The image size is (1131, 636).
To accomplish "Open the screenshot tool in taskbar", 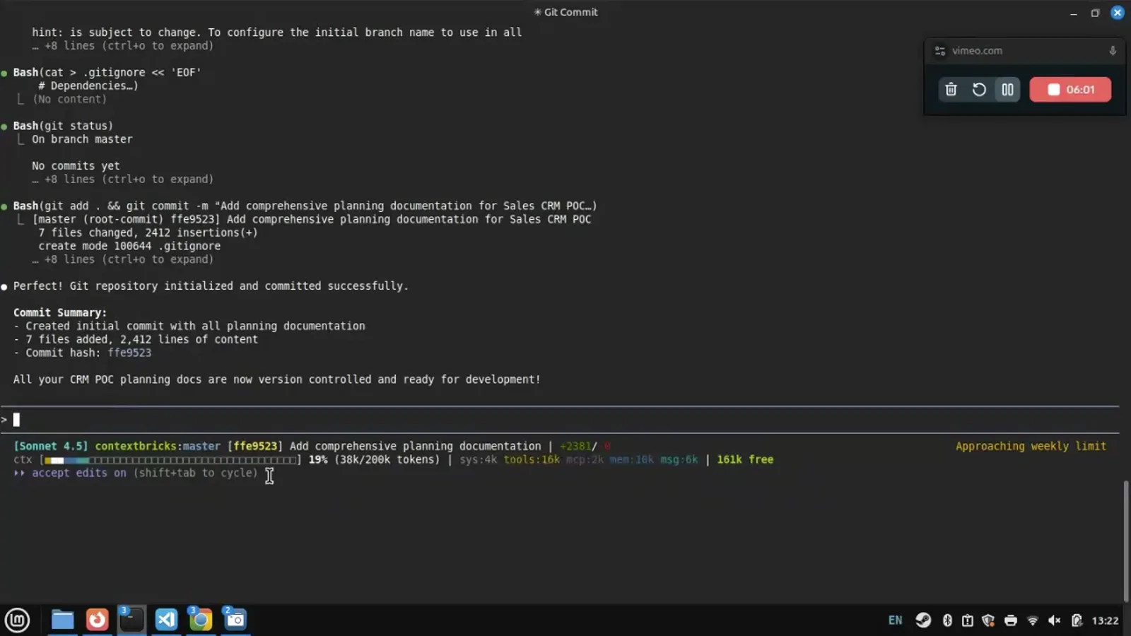I will click(x=235, y=620).
